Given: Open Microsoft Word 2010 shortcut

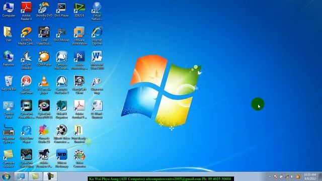Looking at the screenshot, I should pos(97,60).
